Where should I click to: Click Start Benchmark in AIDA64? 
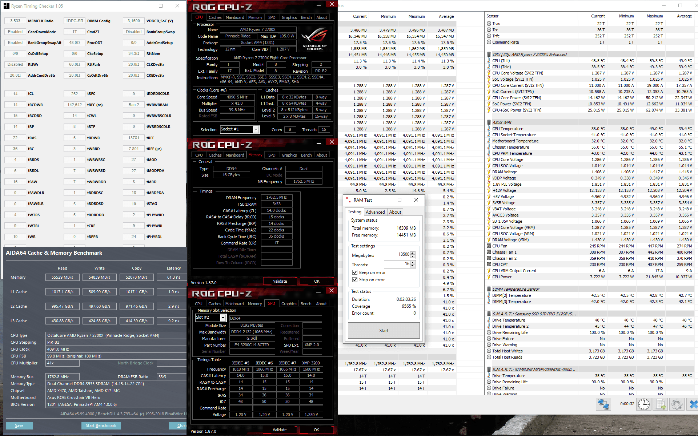click(x=101, y=425)
